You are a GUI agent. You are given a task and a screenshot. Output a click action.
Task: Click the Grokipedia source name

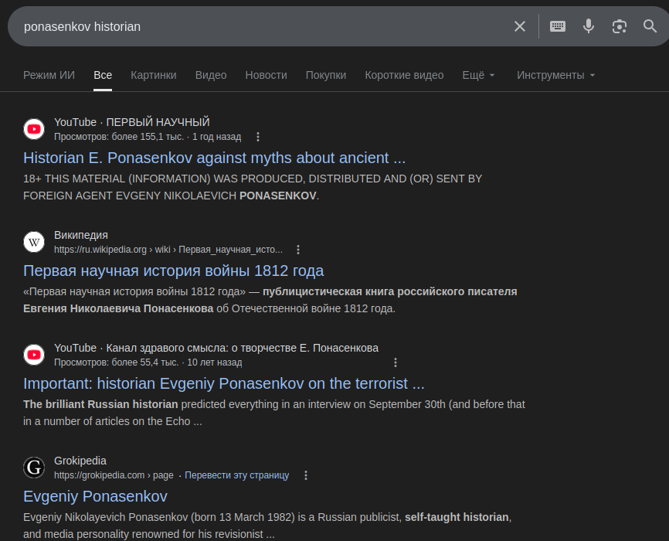[80, 461]
